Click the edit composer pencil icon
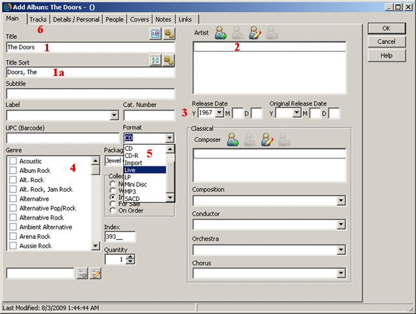This screenshot has width=416, height=314. [267, 140]
